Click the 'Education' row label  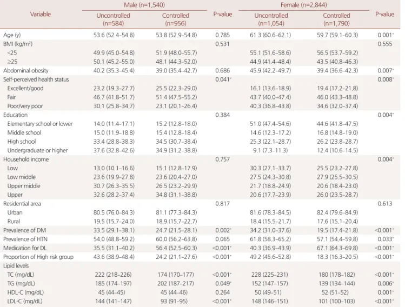(15, 115)
